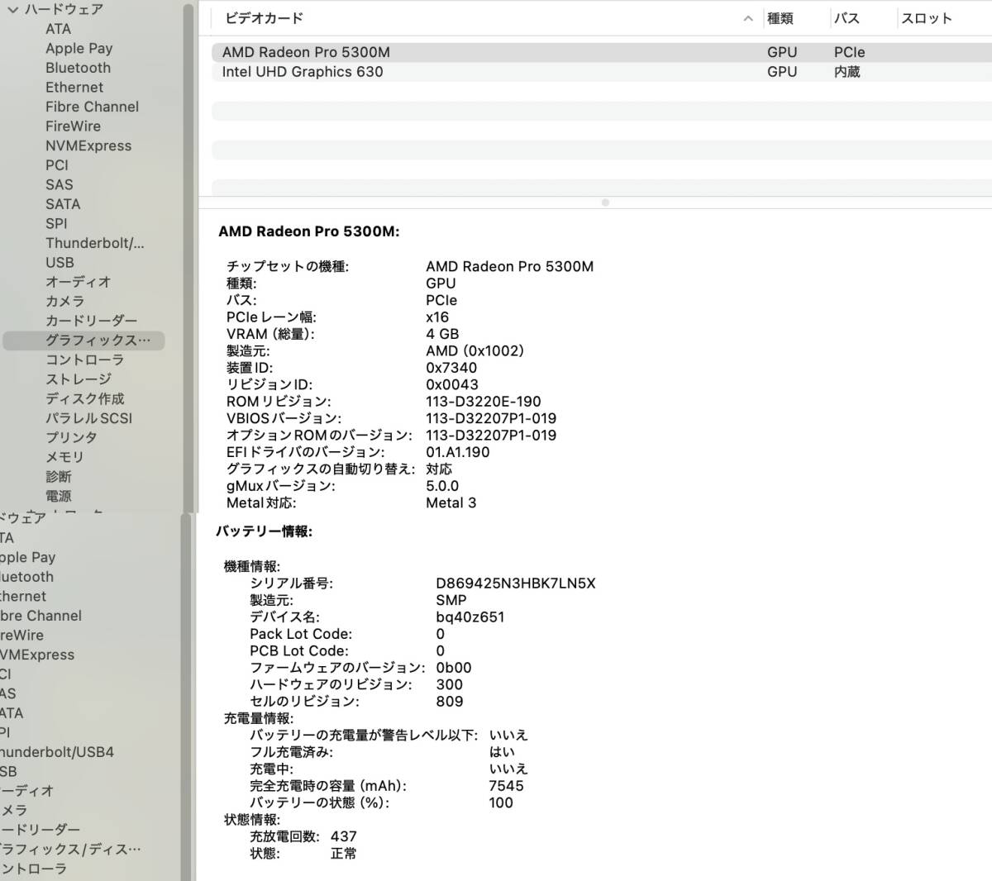Viewport: 992px width, 881px height.
Task: Click the PCIe lane width x16
Action: click(x=437, y=317)
